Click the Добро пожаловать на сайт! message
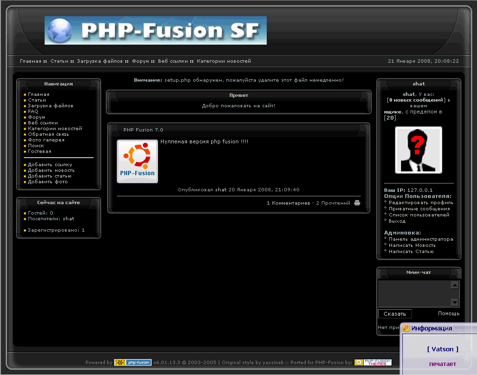 (x=238, y=106)
